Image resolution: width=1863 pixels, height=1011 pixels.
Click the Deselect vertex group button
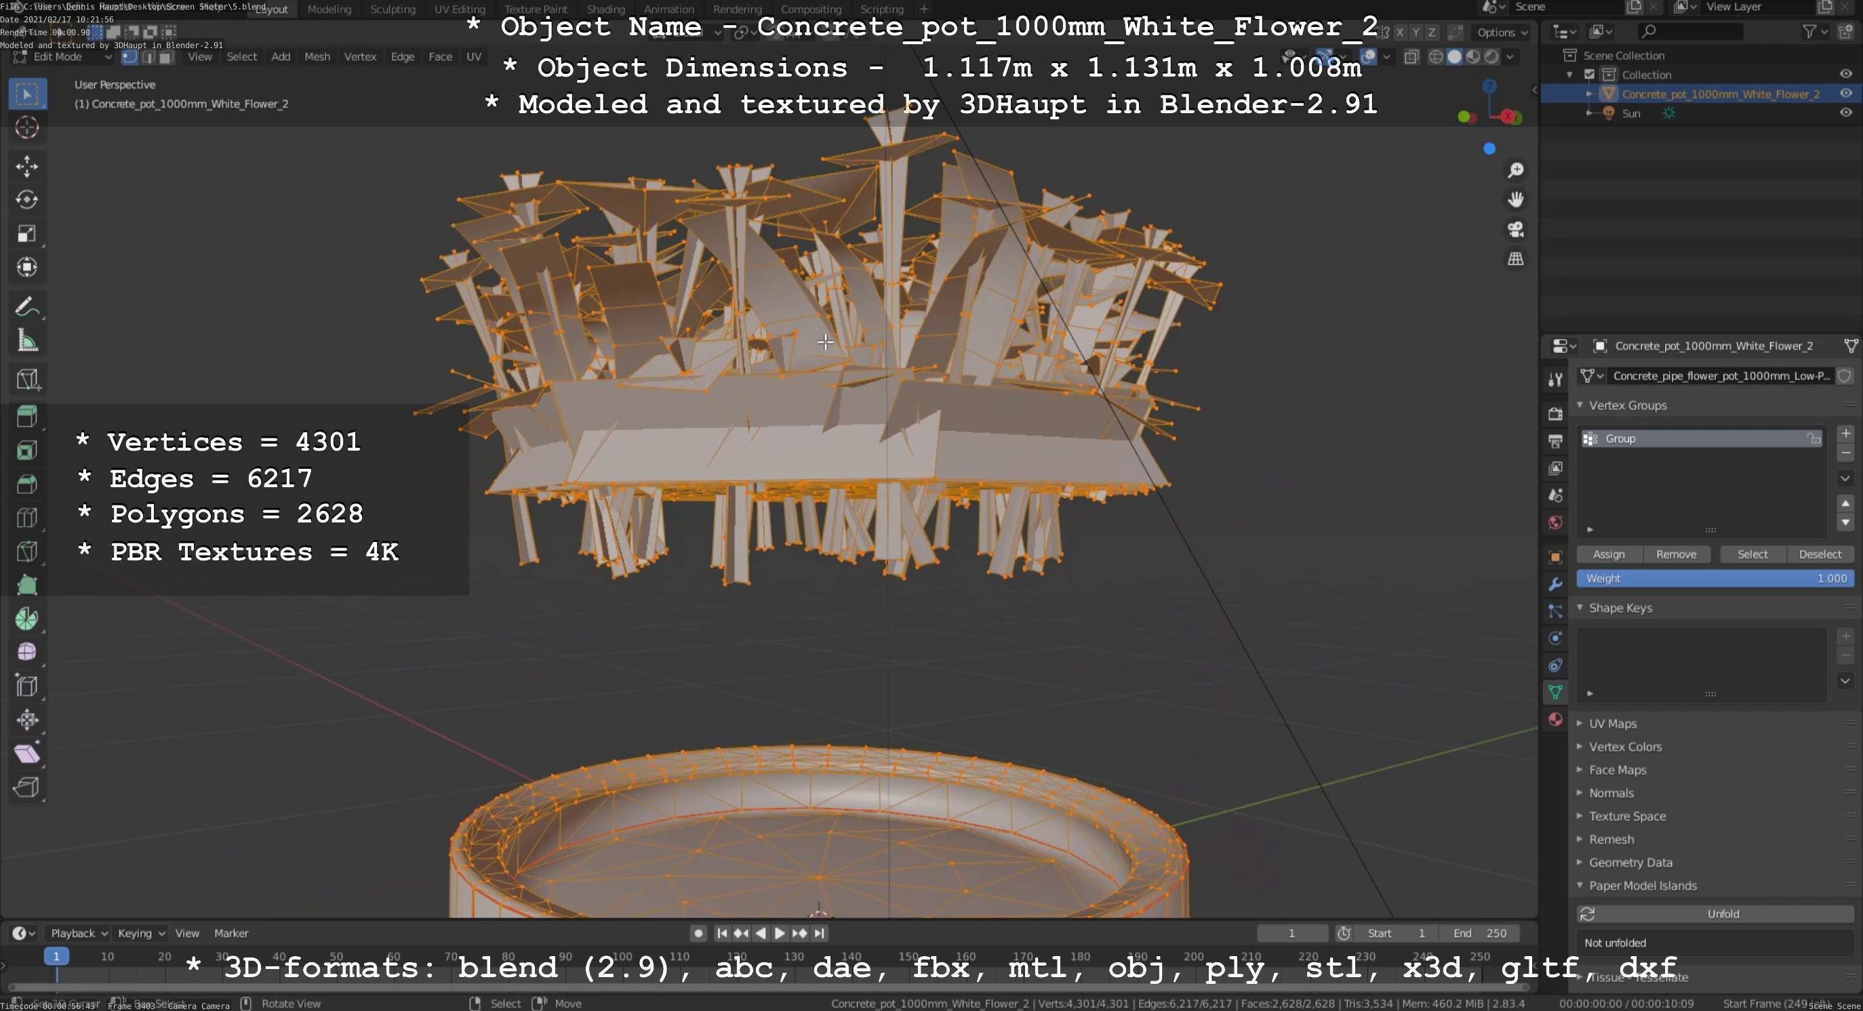(1820, 554)
